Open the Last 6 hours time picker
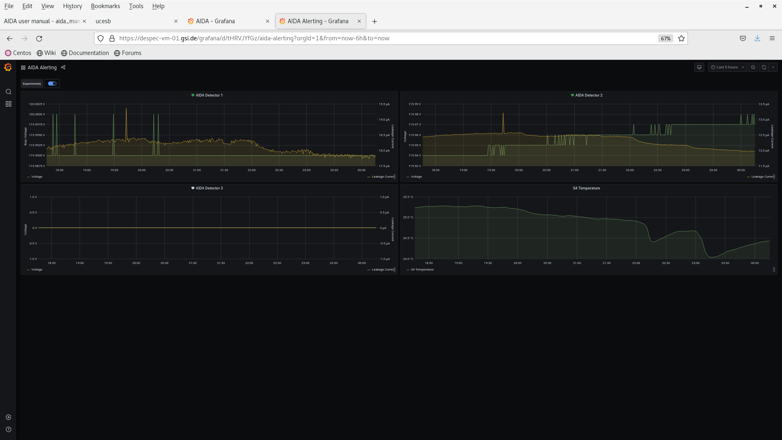Screen dimensions: 782x440 727,67
